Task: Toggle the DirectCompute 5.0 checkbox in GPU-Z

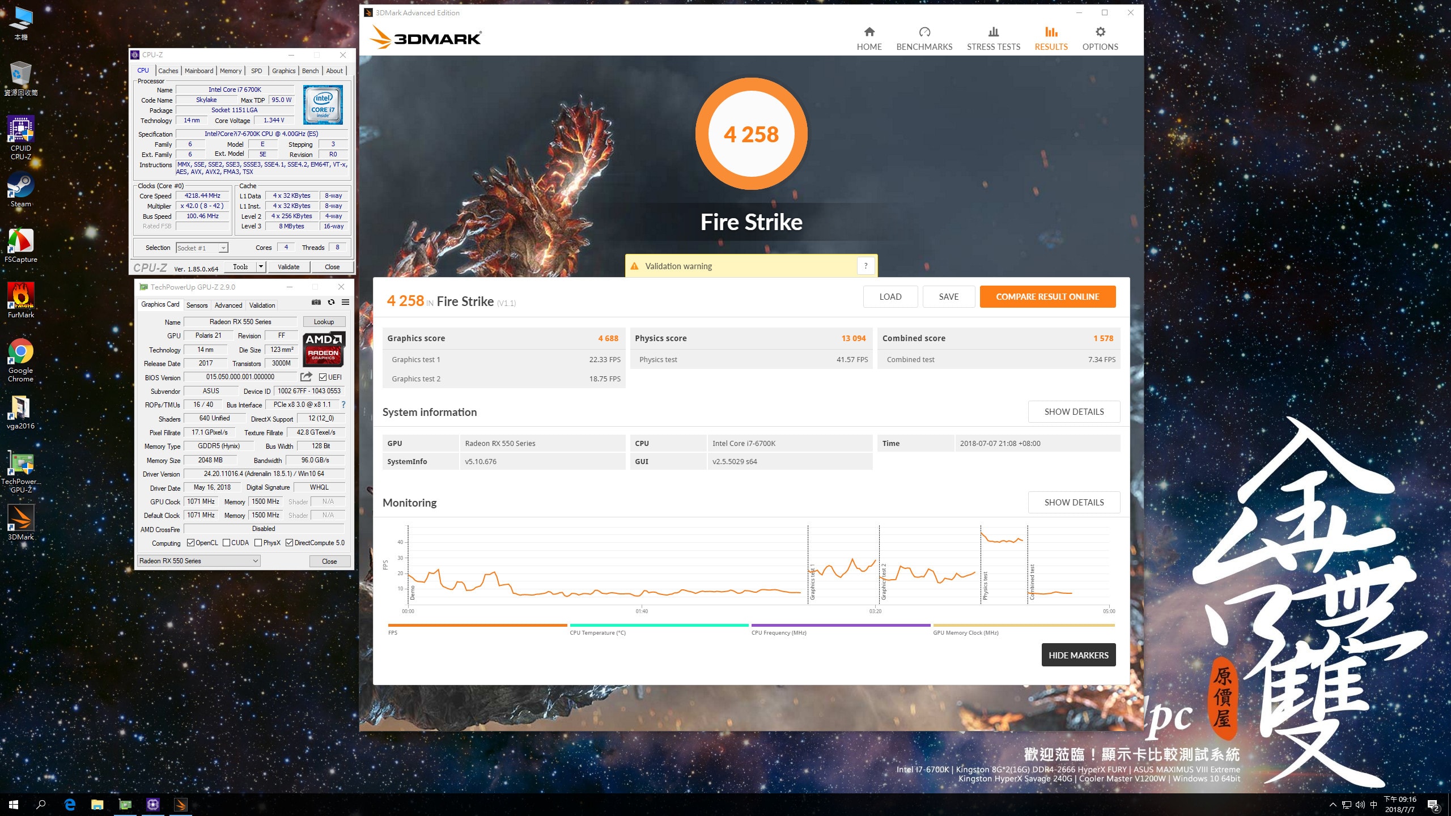Action: click(x=289, y=543)
